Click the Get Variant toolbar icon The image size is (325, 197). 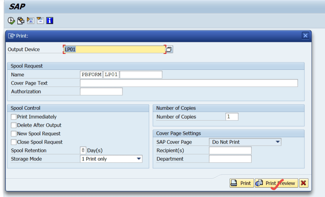coord(21,21)
